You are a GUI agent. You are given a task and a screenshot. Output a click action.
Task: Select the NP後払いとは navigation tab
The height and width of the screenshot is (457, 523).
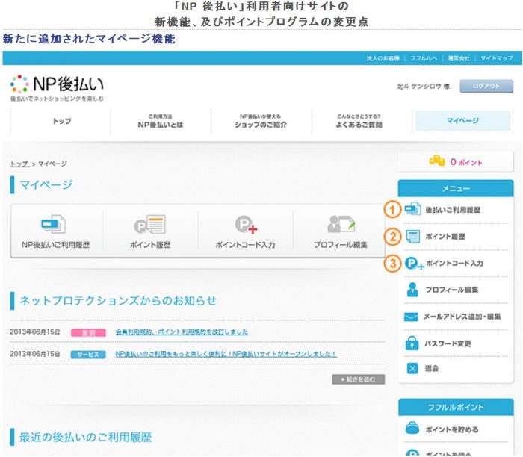point(161,121)
